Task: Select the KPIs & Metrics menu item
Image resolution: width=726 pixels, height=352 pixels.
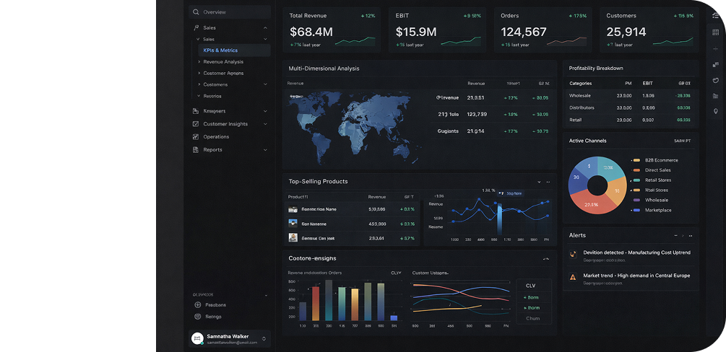Action: (x=220, y=50)
